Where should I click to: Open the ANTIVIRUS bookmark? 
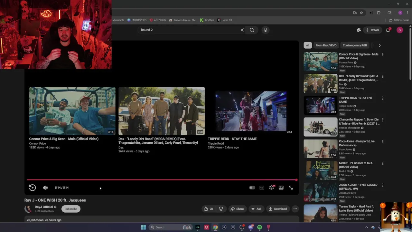click(x=158, y=20)
